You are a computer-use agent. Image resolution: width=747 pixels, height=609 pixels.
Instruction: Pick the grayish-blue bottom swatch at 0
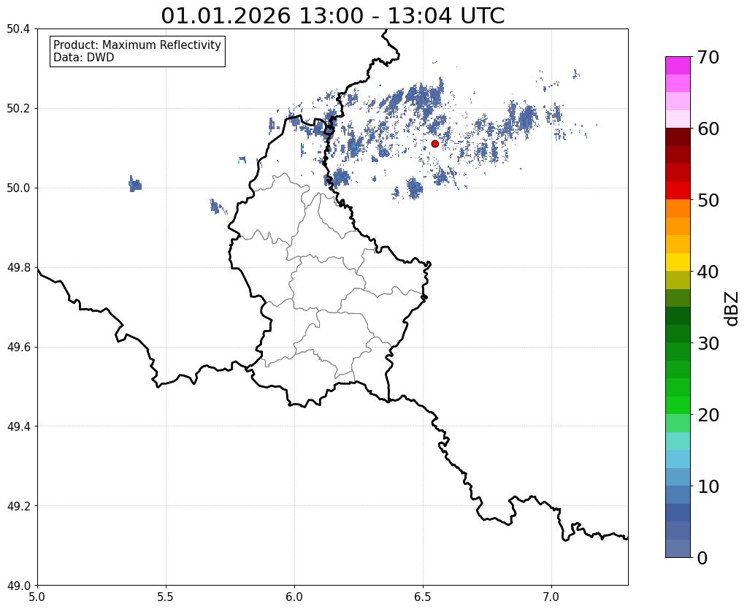tap(678, 548)
